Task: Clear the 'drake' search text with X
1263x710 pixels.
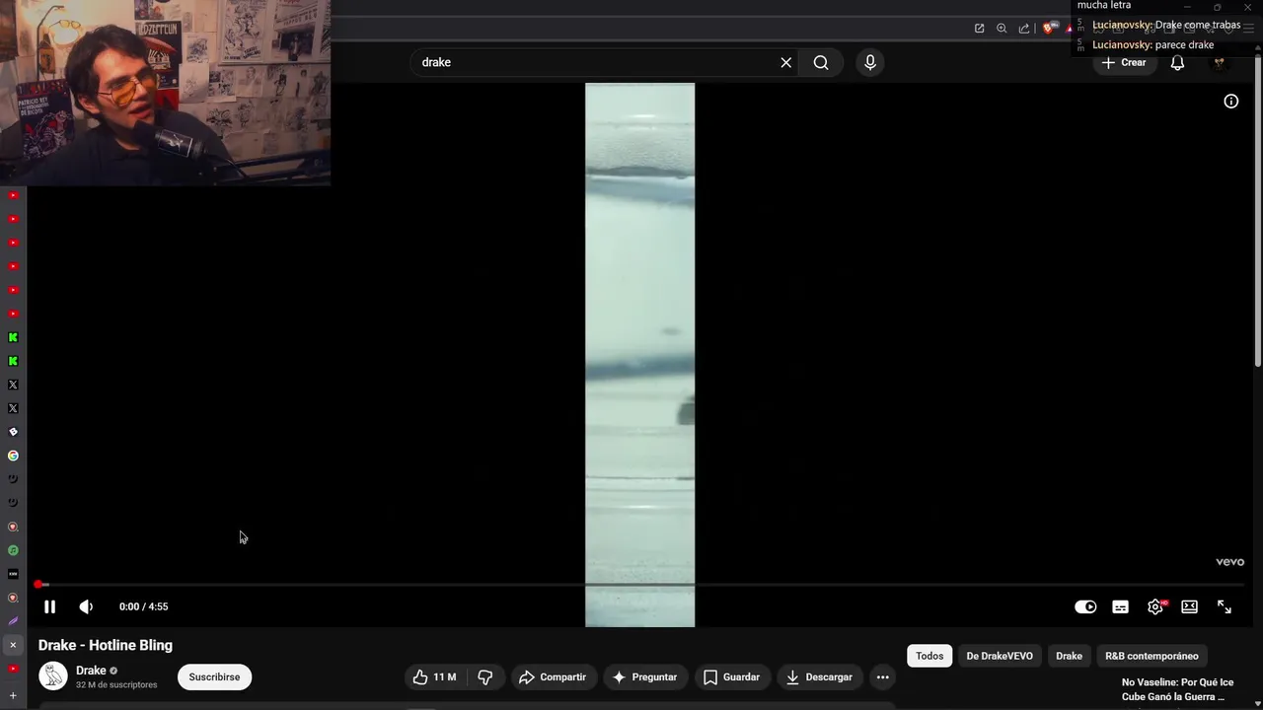Action: [785, 62]
